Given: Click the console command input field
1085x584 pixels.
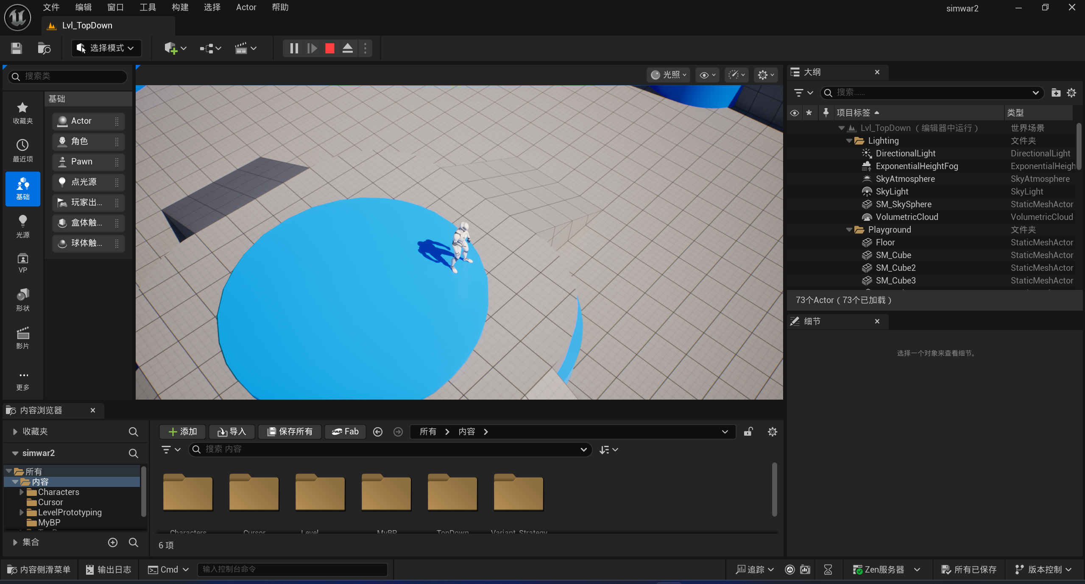Looking at the screenshot, I should 292,569.
